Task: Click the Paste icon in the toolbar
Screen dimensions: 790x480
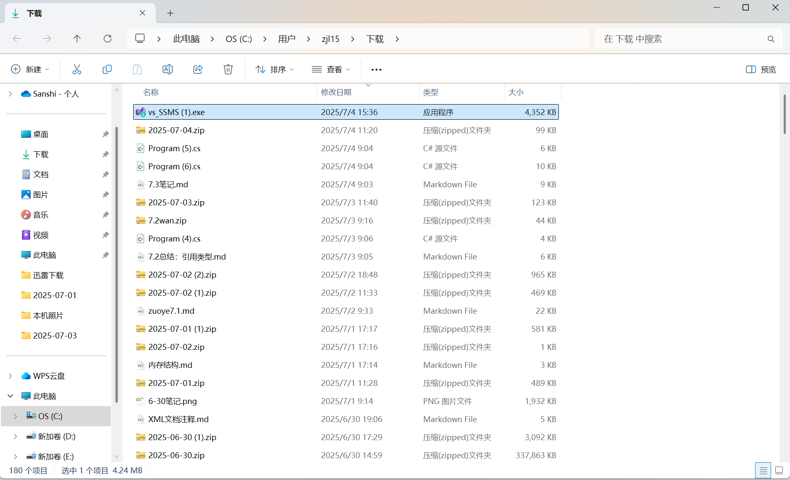Action: point(137,69)
